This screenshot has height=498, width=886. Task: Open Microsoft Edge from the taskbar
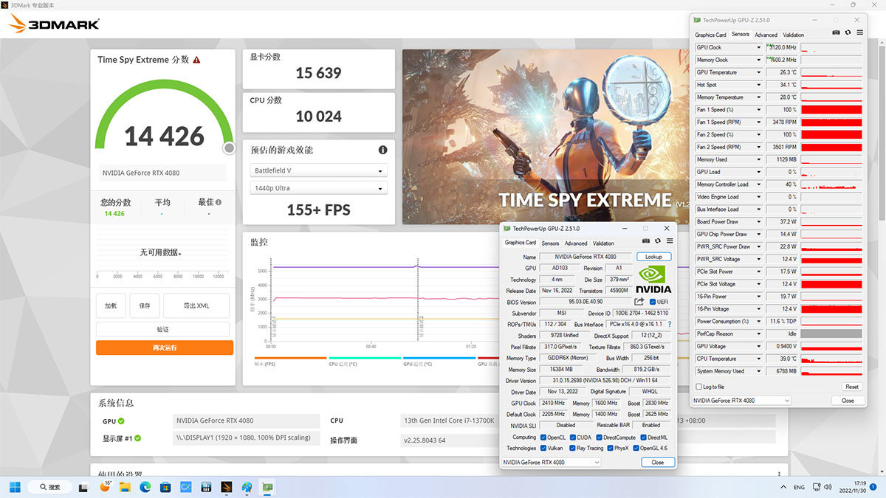145,487
